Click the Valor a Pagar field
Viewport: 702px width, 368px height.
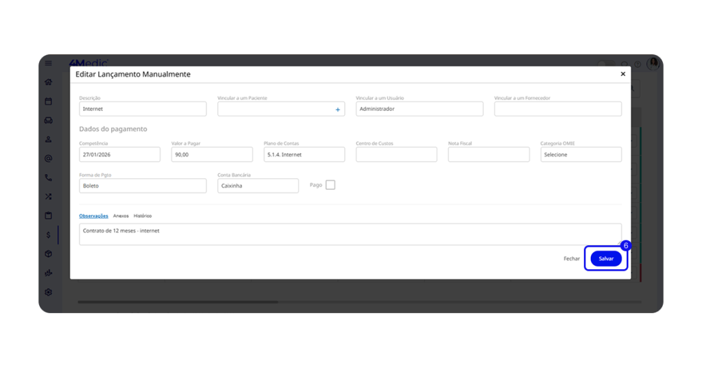[212, 155]
